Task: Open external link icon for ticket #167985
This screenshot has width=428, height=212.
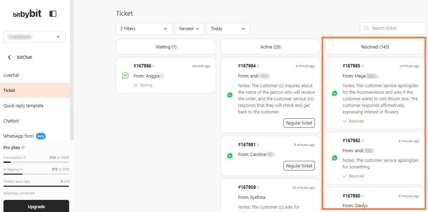Action: (363, 66)
